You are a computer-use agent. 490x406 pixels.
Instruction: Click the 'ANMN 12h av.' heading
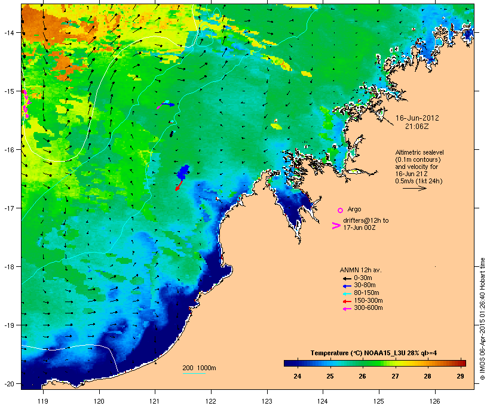point(360,270)
